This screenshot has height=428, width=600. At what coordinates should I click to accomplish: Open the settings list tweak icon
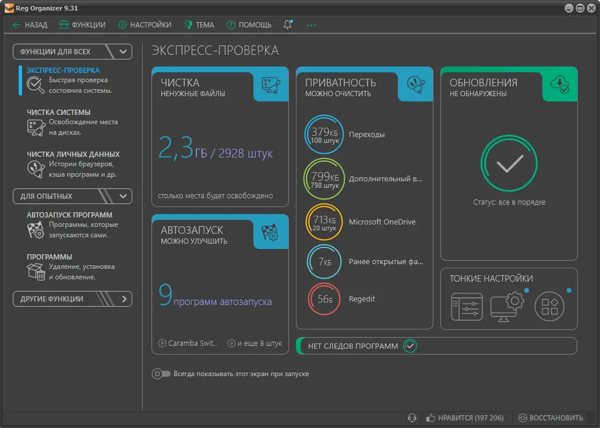[x=467, y=307]
